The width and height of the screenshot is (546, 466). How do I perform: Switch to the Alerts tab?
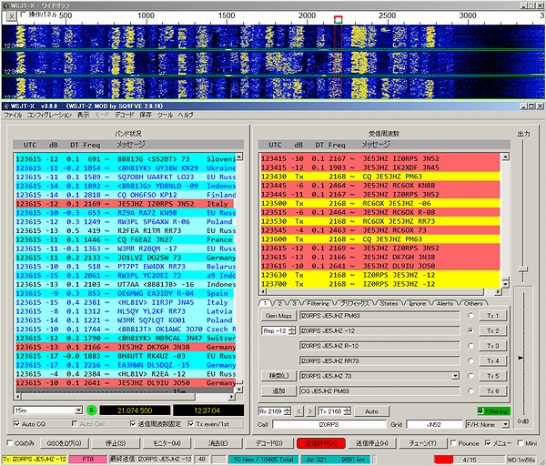point(445,303)
